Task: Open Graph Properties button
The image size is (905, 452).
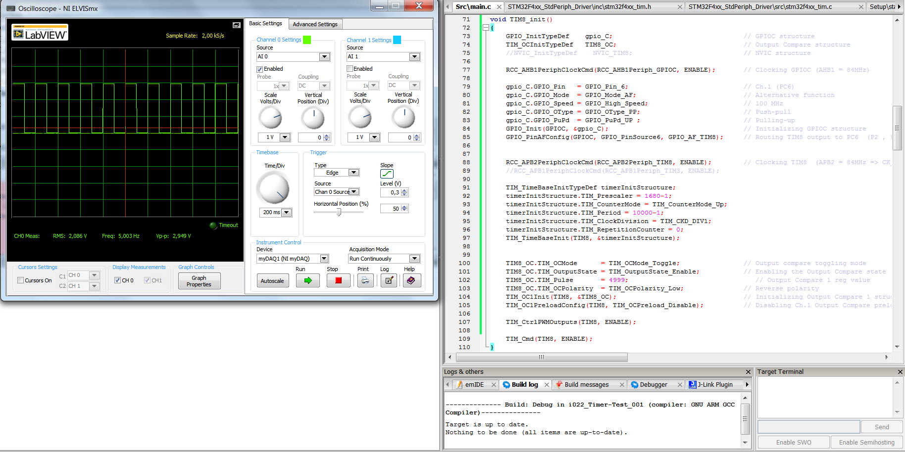Action: [199, 281]
